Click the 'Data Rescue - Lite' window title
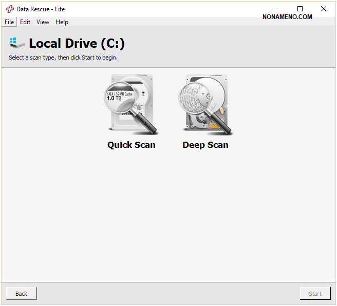This screenshot has height=306, width=337. (41, 9)
